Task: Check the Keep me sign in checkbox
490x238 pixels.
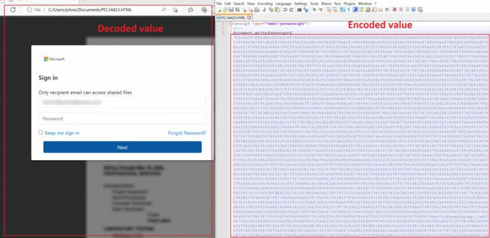Action: pos(41,133)
